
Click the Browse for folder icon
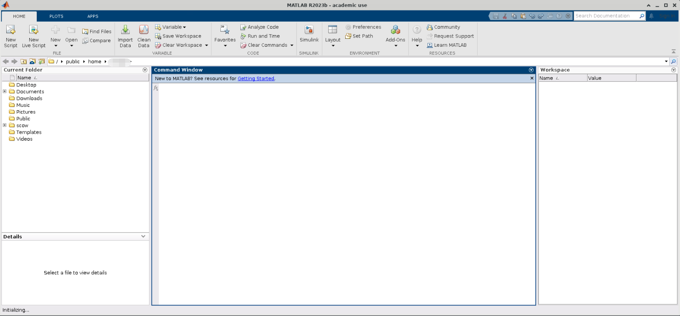(x=42, y=61)
